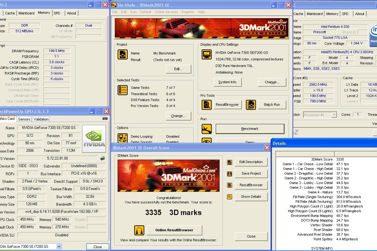The height and width of the screenshot is (251, 377).
Task: Switch to Mainboard tab in right CPU-Z
Action: click(x=315, y=14)
